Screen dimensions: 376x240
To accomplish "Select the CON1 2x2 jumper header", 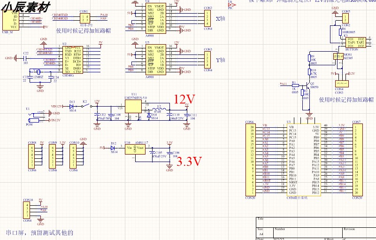I will pos(85,18).
